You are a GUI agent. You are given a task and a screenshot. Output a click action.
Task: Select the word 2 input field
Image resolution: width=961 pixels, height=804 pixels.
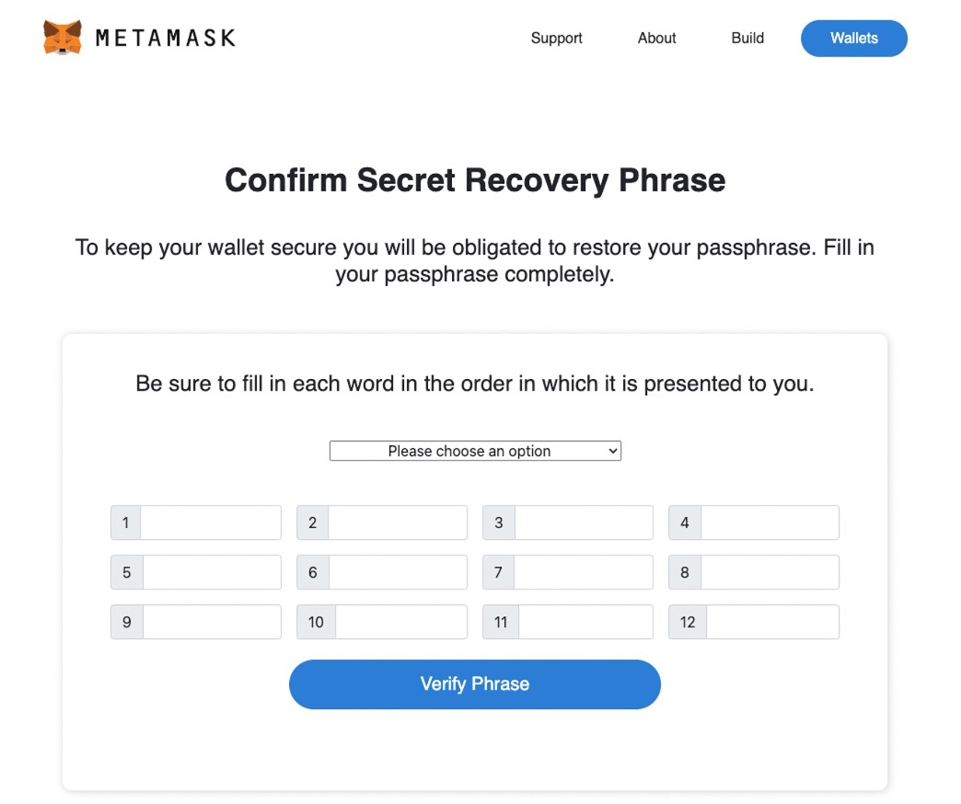coord(397,523)
